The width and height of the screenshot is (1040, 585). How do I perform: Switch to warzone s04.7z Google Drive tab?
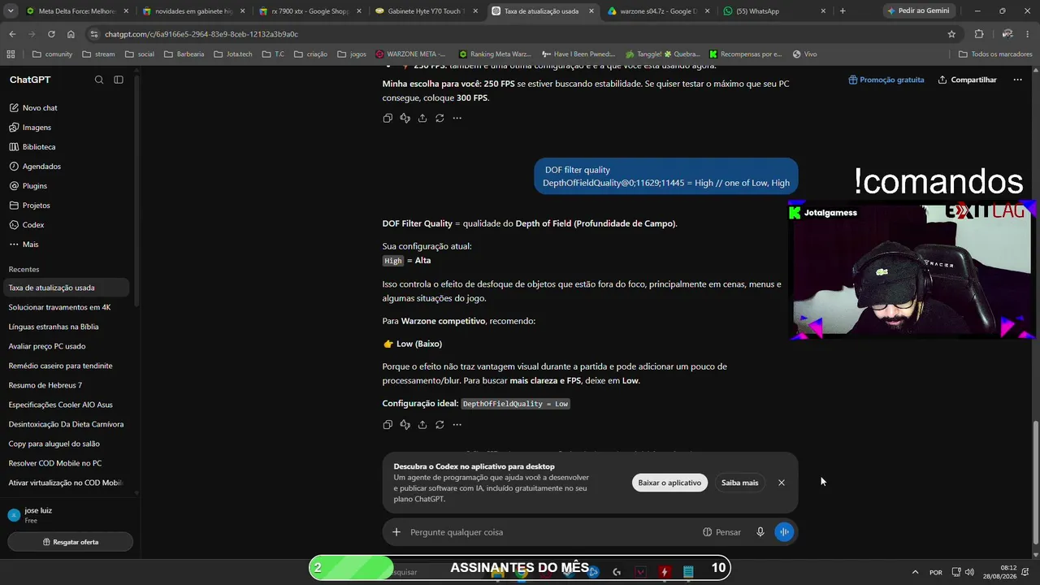click(x=659, y=11)
